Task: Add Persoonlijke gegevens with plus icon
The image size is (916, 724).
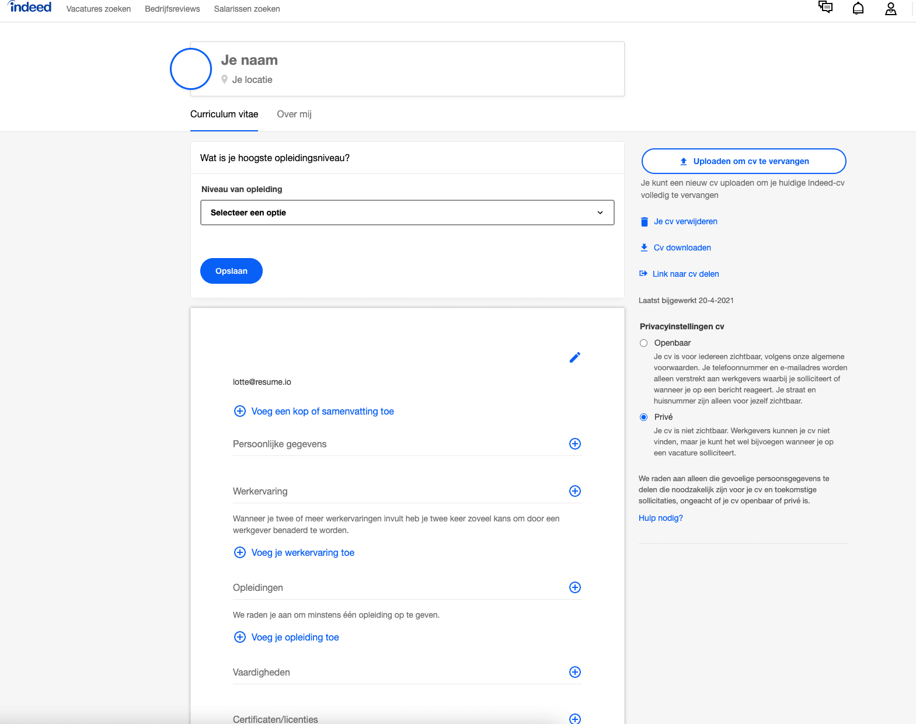Action: [575, 444]
